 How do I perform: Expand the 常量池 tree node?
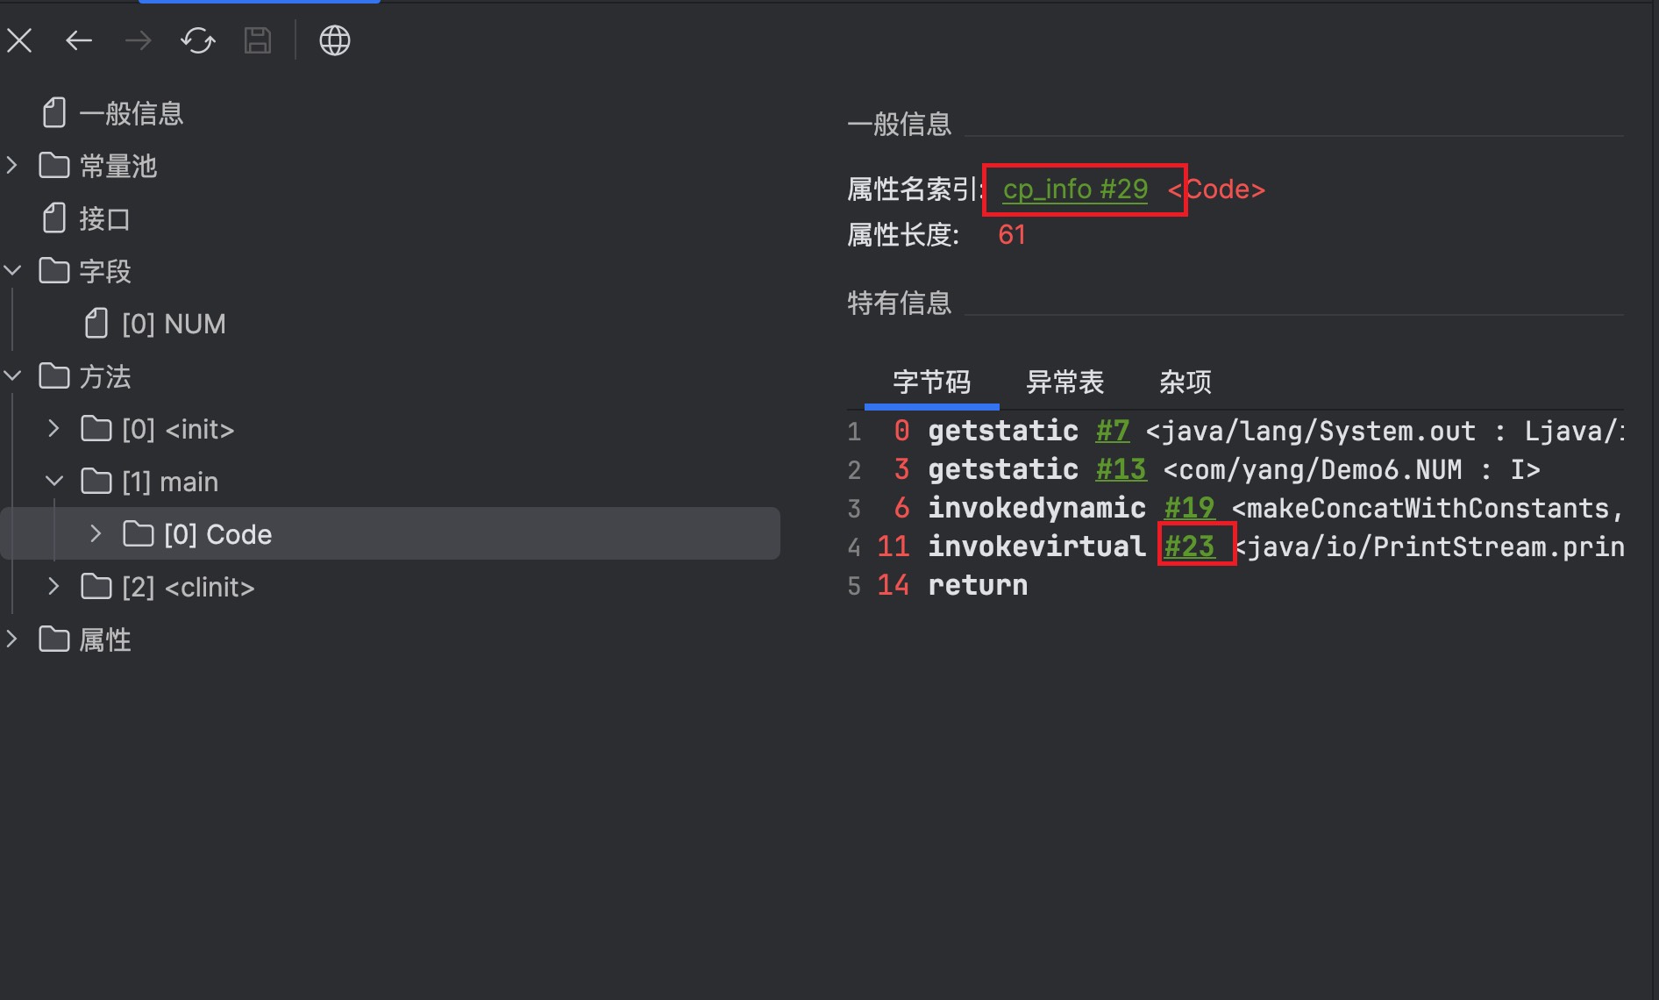coord(12,165)
